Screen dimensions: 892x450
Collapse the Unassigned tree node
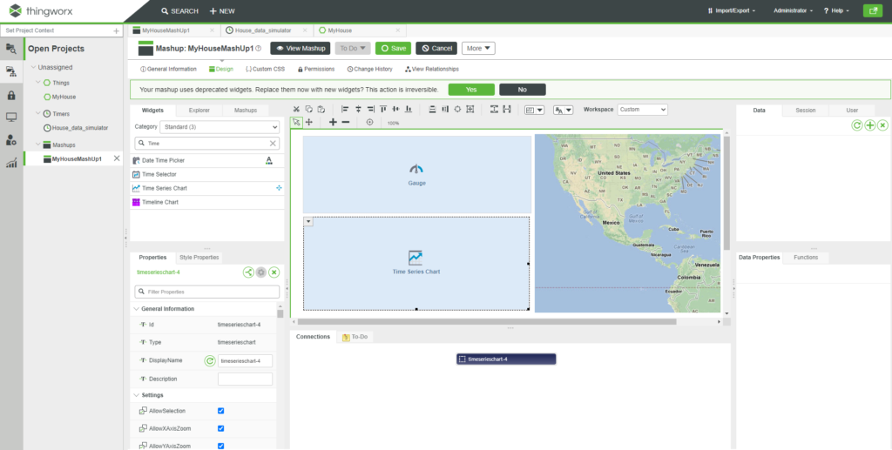(x=33, y=67)
